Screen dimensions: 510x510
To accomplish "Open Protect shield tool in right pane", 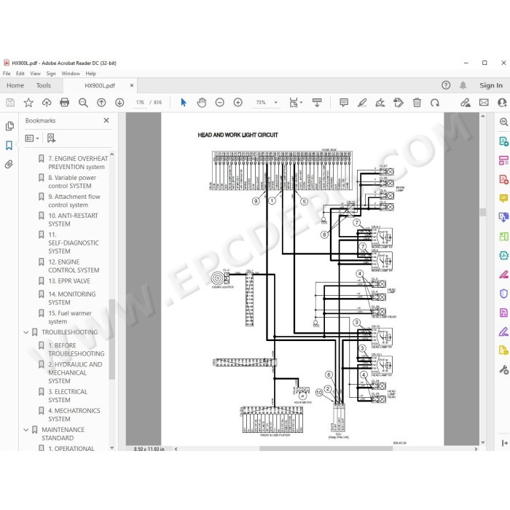I will click(x=503, y=294).
